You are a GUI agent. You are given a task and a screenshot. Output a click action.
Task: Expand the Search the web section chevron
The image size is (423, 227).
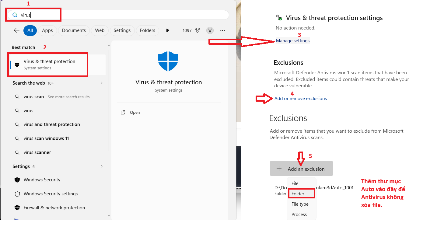102,83
